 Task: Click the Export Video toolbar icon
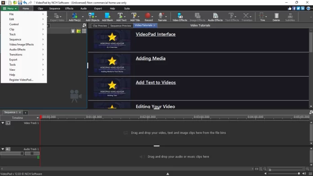click(x=57, y=17)
